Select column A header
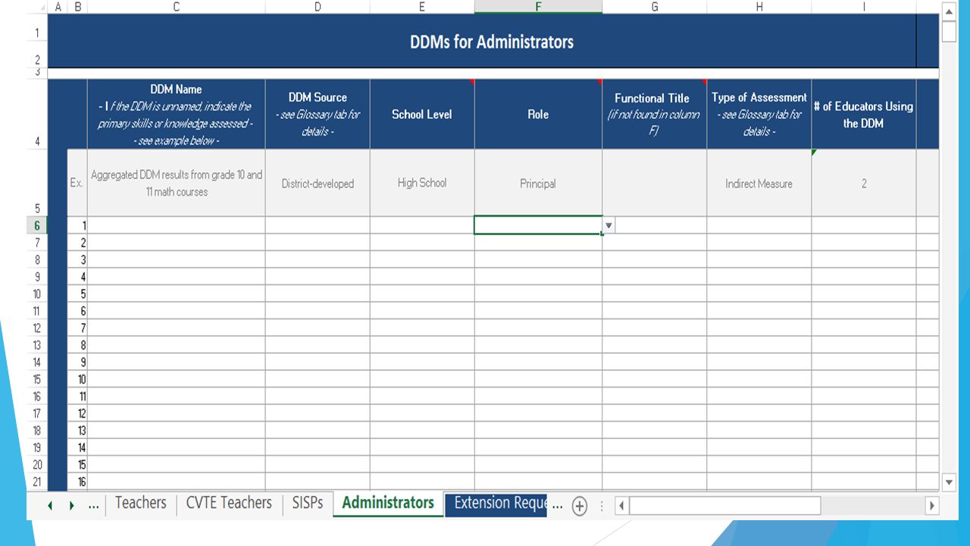Image resolution: width=970 pixels, height=546 pixels. point(58,7)
